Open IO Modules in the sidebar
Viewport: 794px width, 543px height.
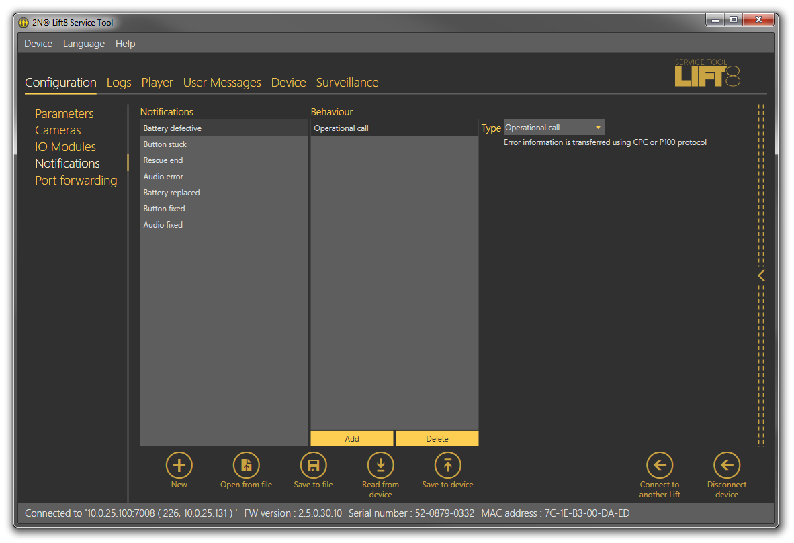[65, 147]
